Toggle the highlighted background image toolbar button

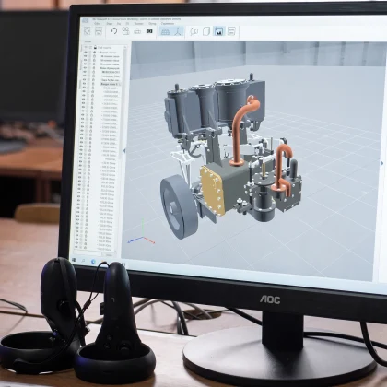[218, 31]
